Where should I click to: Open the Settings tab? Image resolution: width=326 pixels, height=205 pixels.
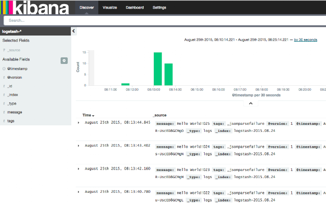(159, 8)
